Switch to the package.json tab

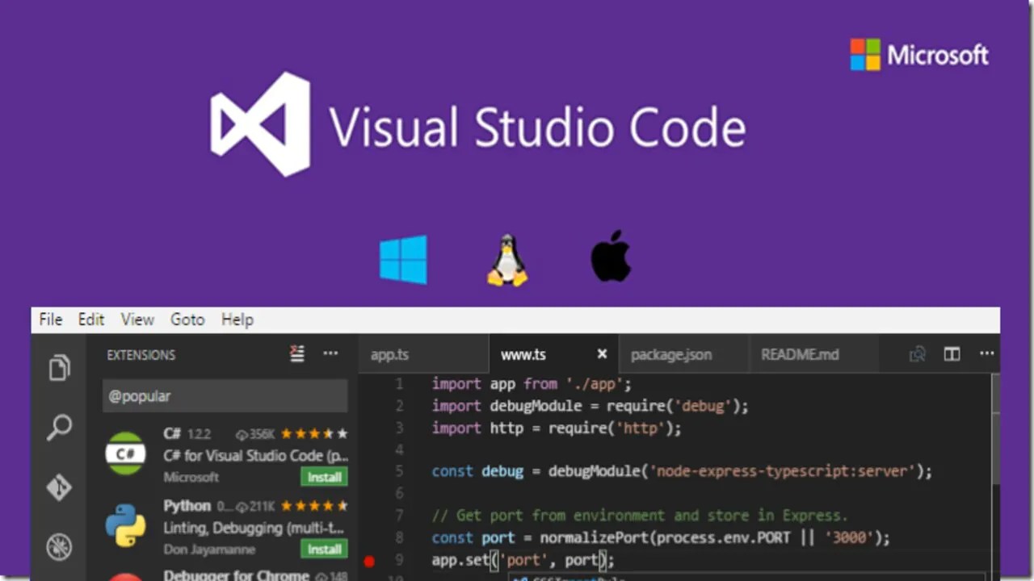(x=671, y=354)
